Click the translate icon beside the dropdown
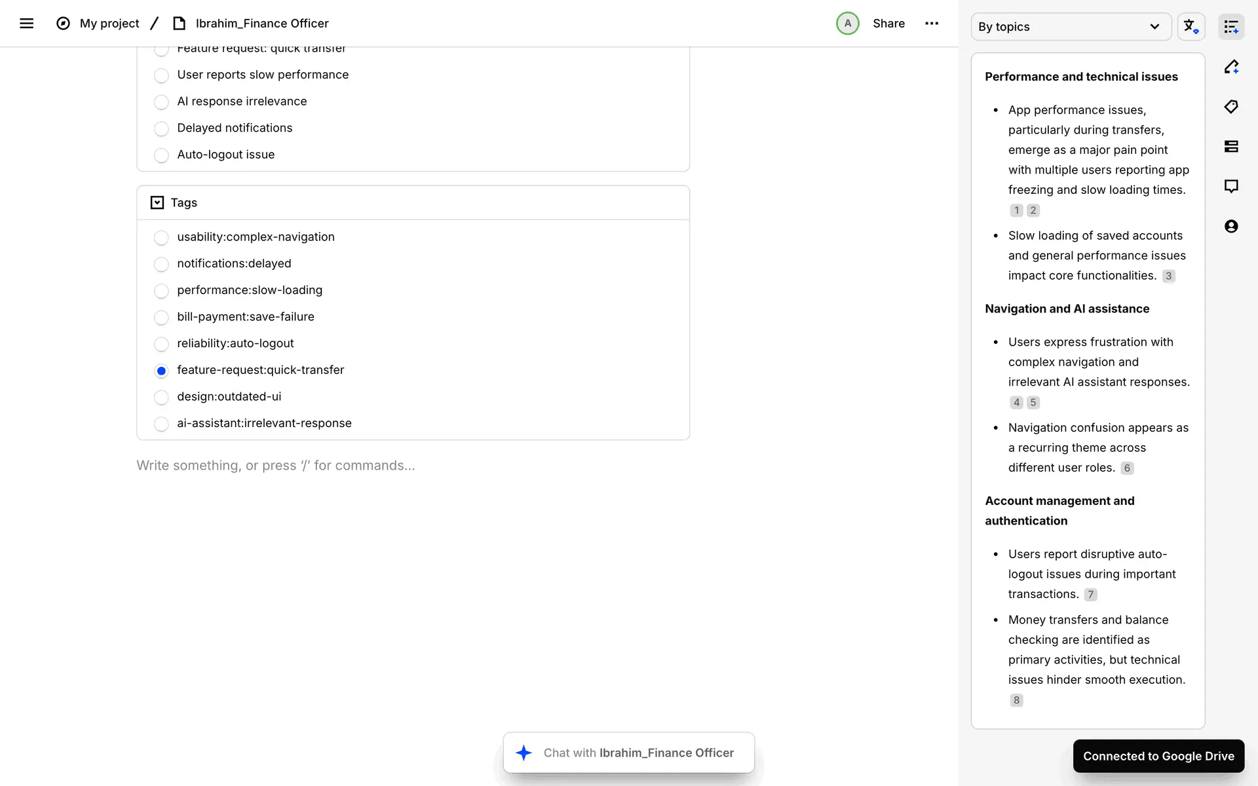The height and width of the screenshot is (786, 1258). point(1191,27)
